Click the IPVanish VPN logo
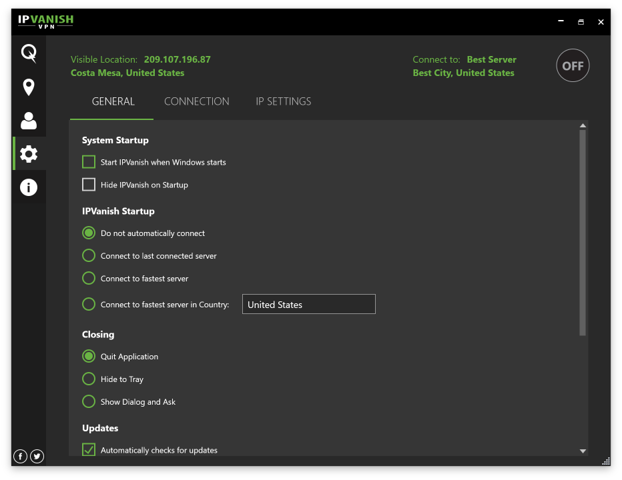 pyautogui.click(x=45, y=21)
